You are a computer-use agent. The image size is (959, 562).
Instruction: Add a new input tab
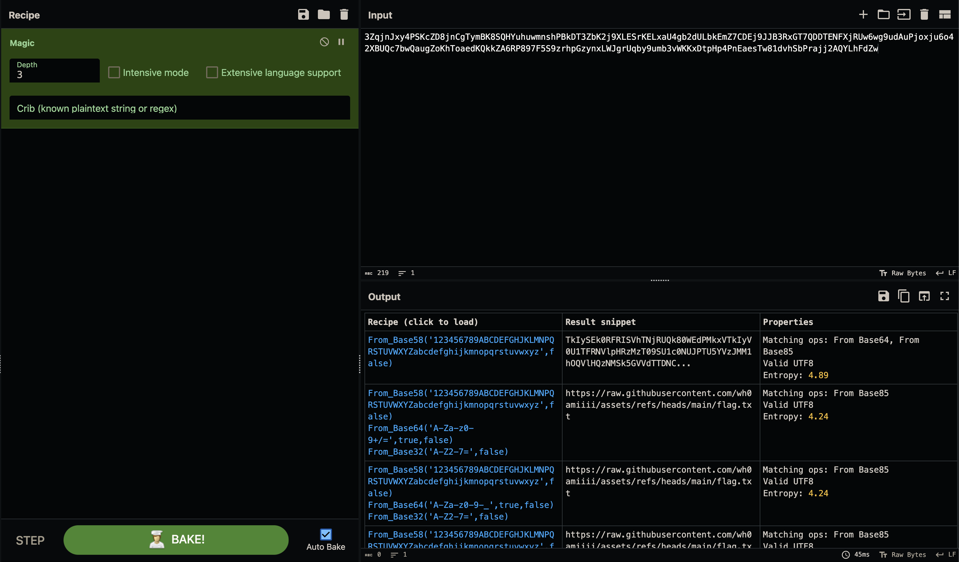point(863,15)
